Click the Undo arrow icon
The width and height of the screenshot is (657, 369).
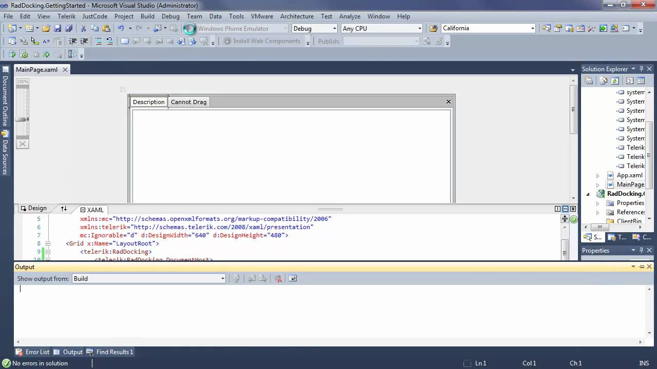point(121,28)
